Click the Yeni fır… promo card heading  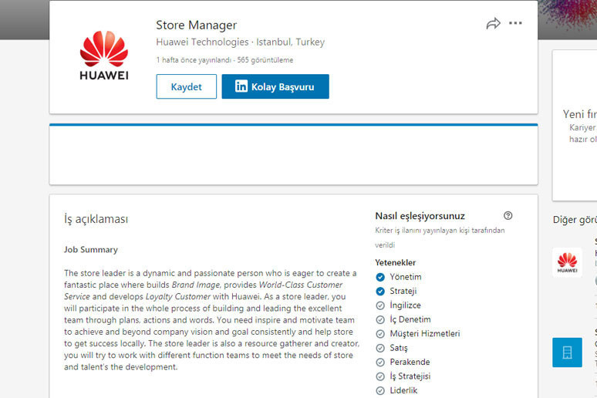pos(580,114)
